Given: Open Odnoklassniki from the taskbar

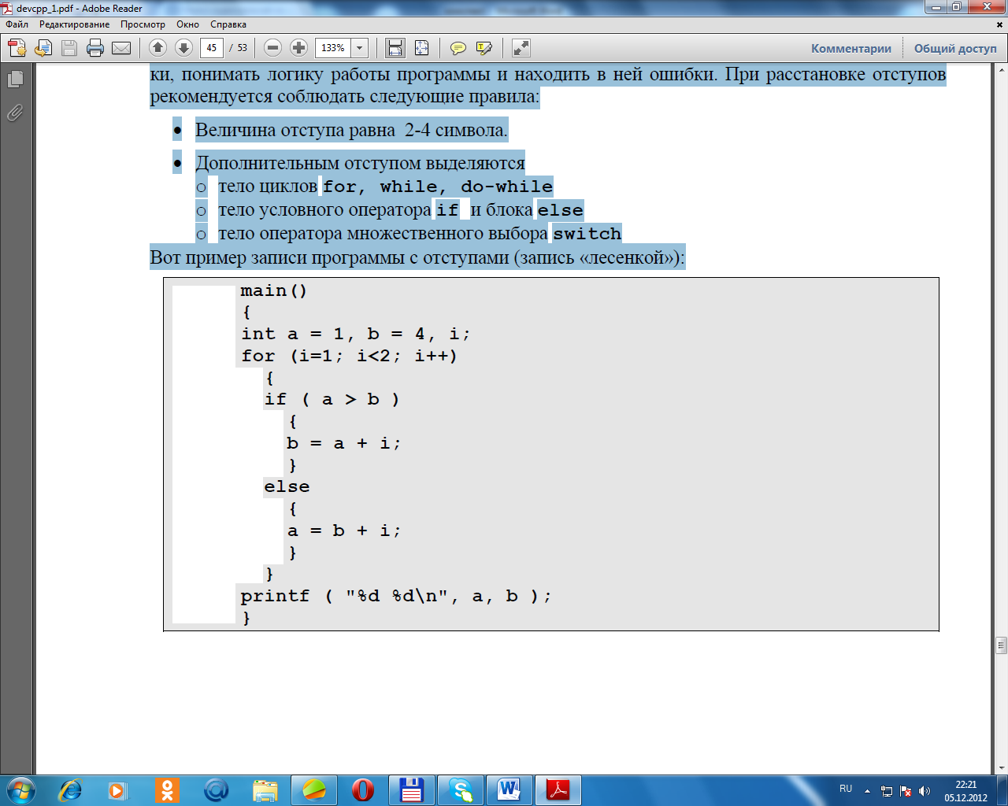Looking at the screenshot, I should click(167, 789).
